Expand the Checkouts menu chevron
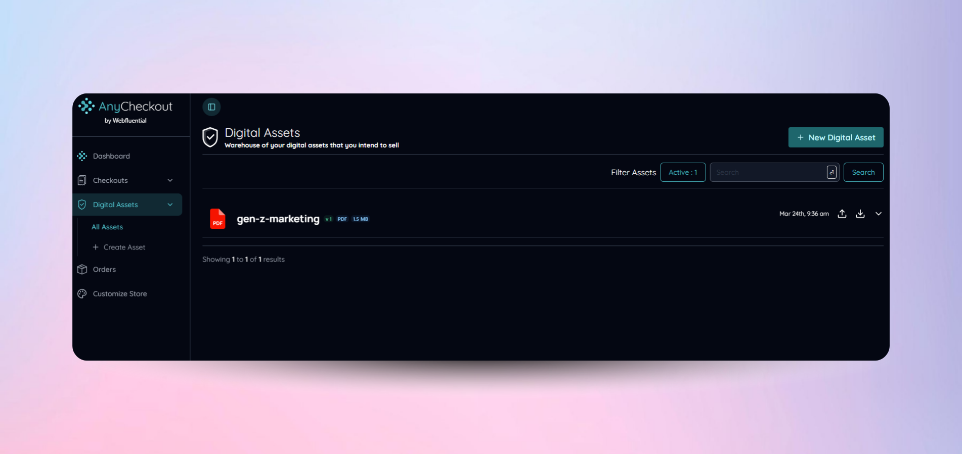The width and height of the screenshot is (962, 454). click(170, 180)
